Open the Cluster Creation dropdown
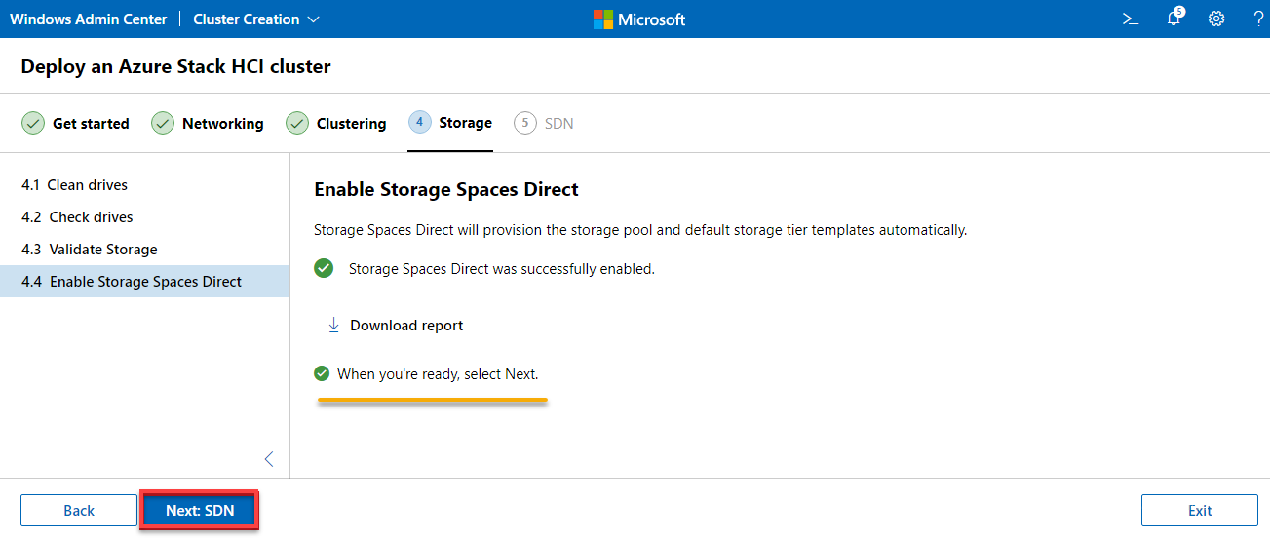 click(x=256, y=19)
